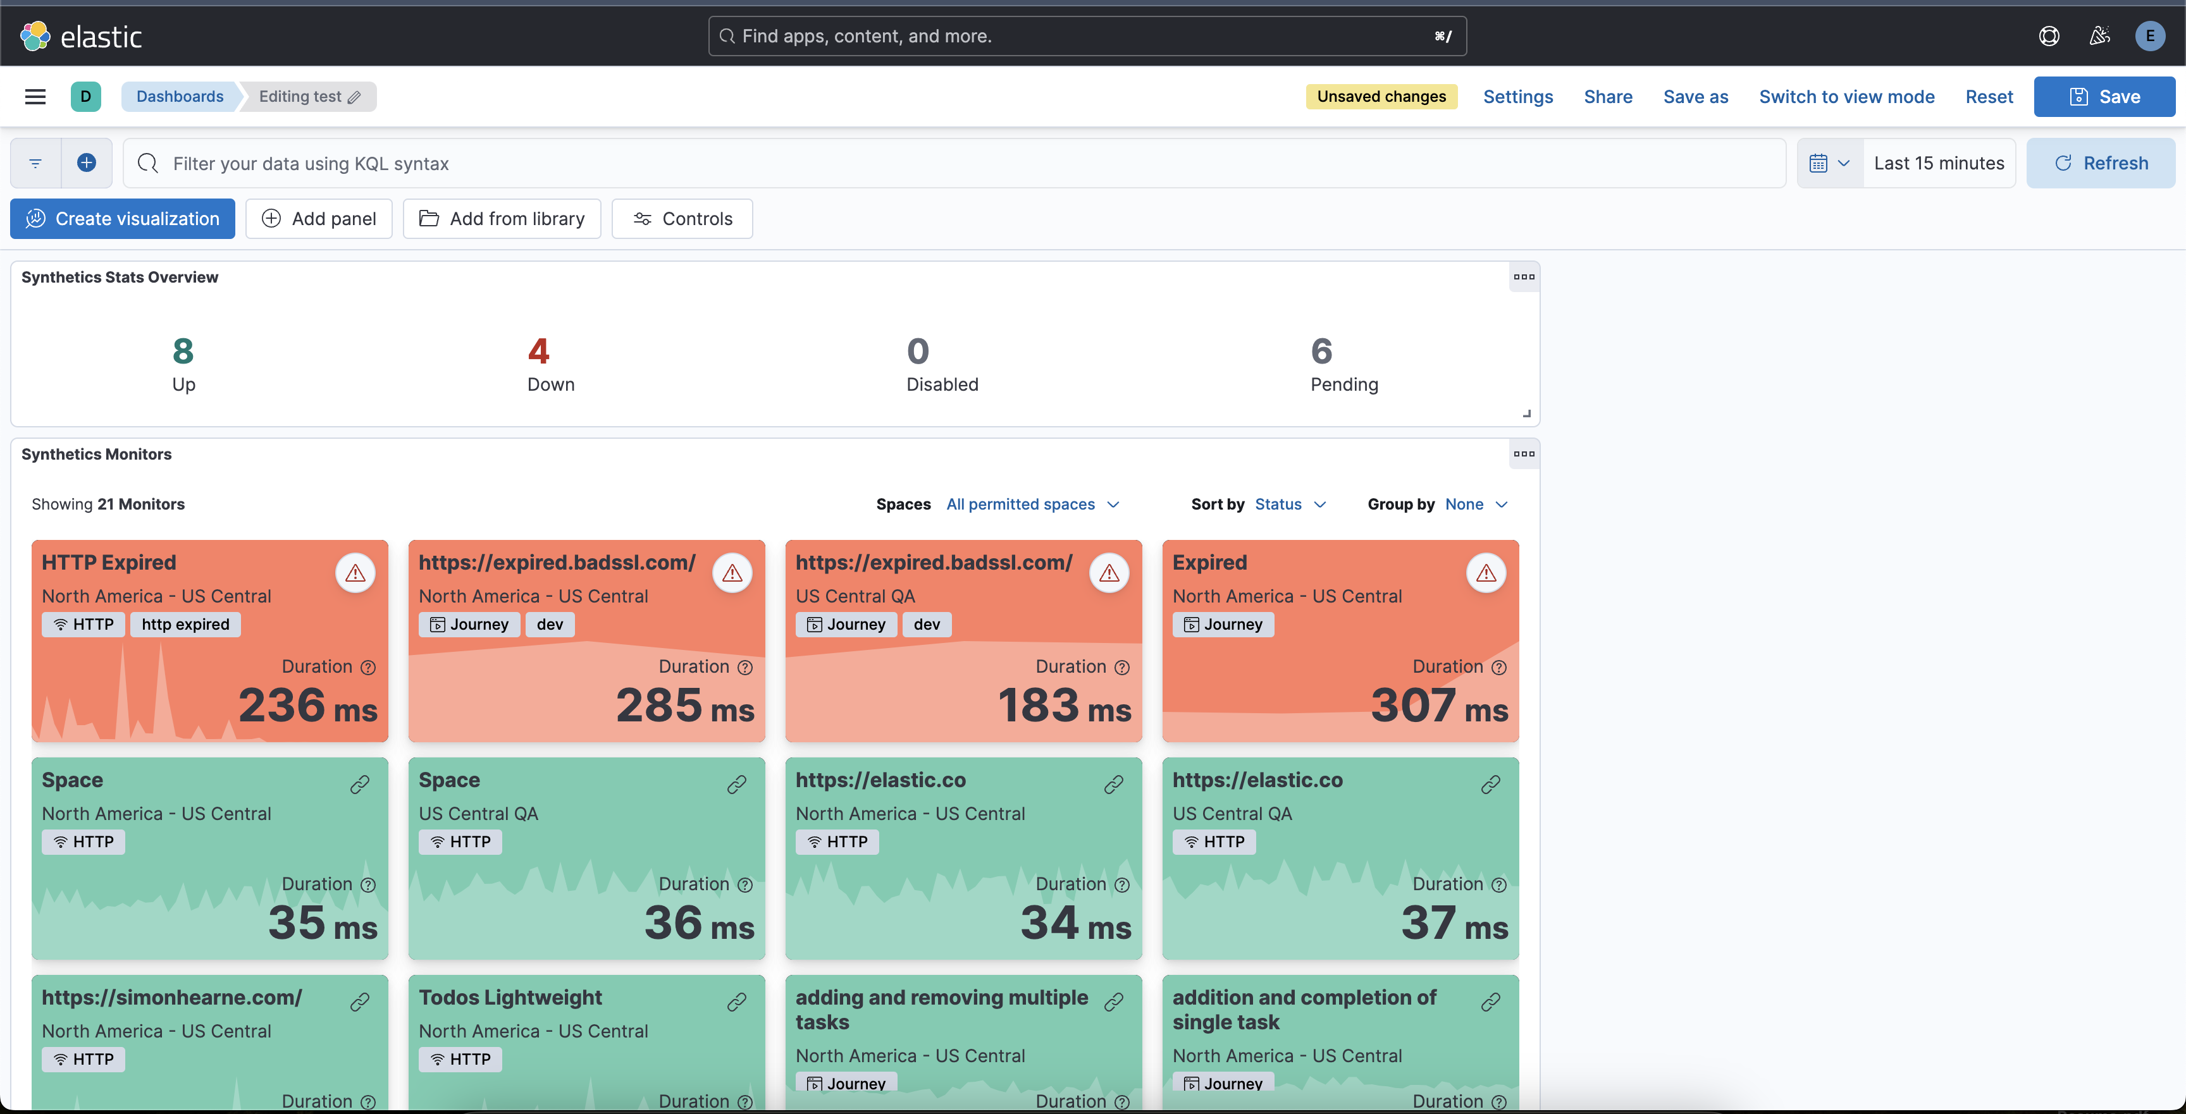This screenshot has height=1114, width=2186.
Task: Toggle the hamburger navigation menu
Action: coord(35,97)
